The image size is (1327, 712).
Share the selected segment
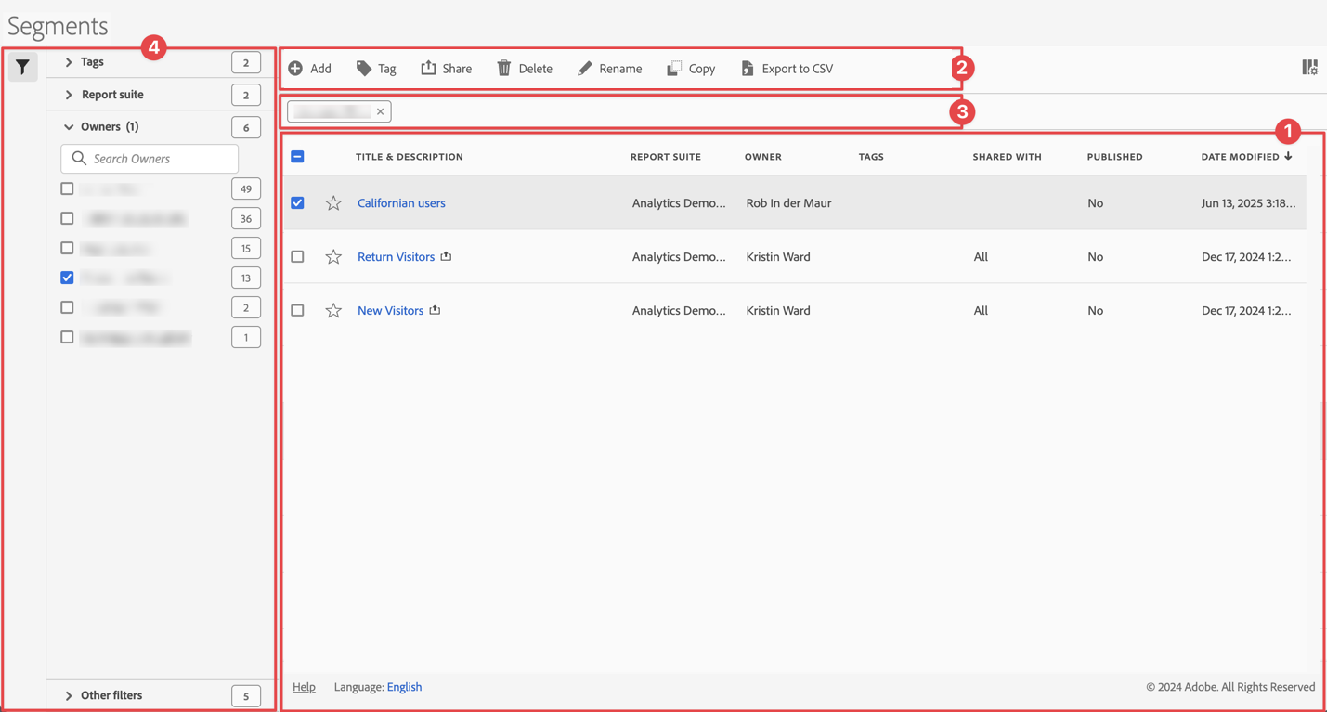pos(446,69)
